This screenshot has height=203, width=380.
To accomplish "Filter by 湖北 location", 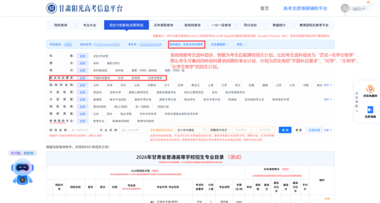I will (319, 85).
